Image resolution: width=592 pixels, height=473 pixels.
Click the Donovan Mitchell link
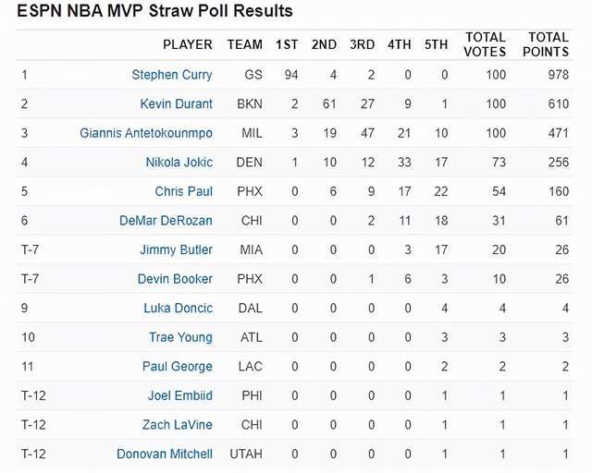point(165,454)
